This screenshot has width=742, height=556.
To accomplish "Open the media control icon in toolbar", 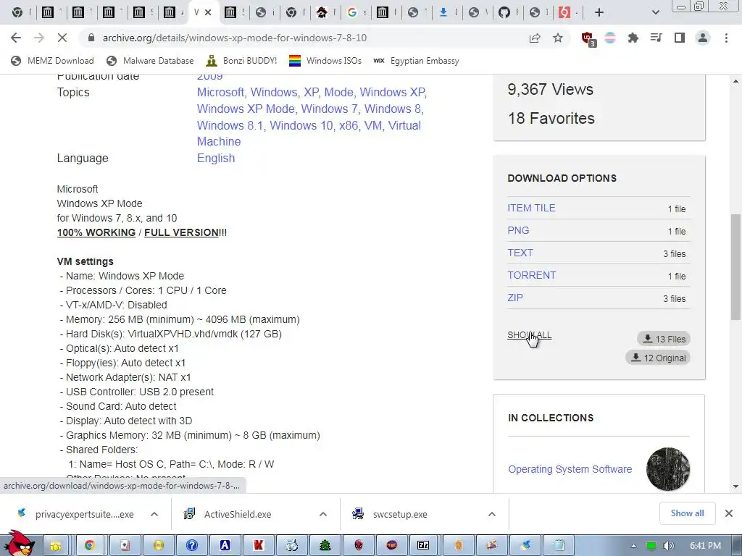I will coord(656,38).
